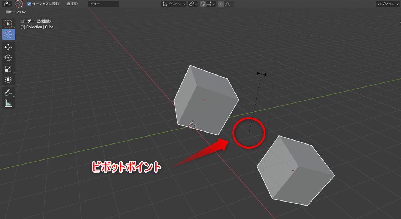Activate the 3D Cursor tool in the toolbar
Image resolution: width=401 pixels, height=219 pixels.
coord(8,35)
